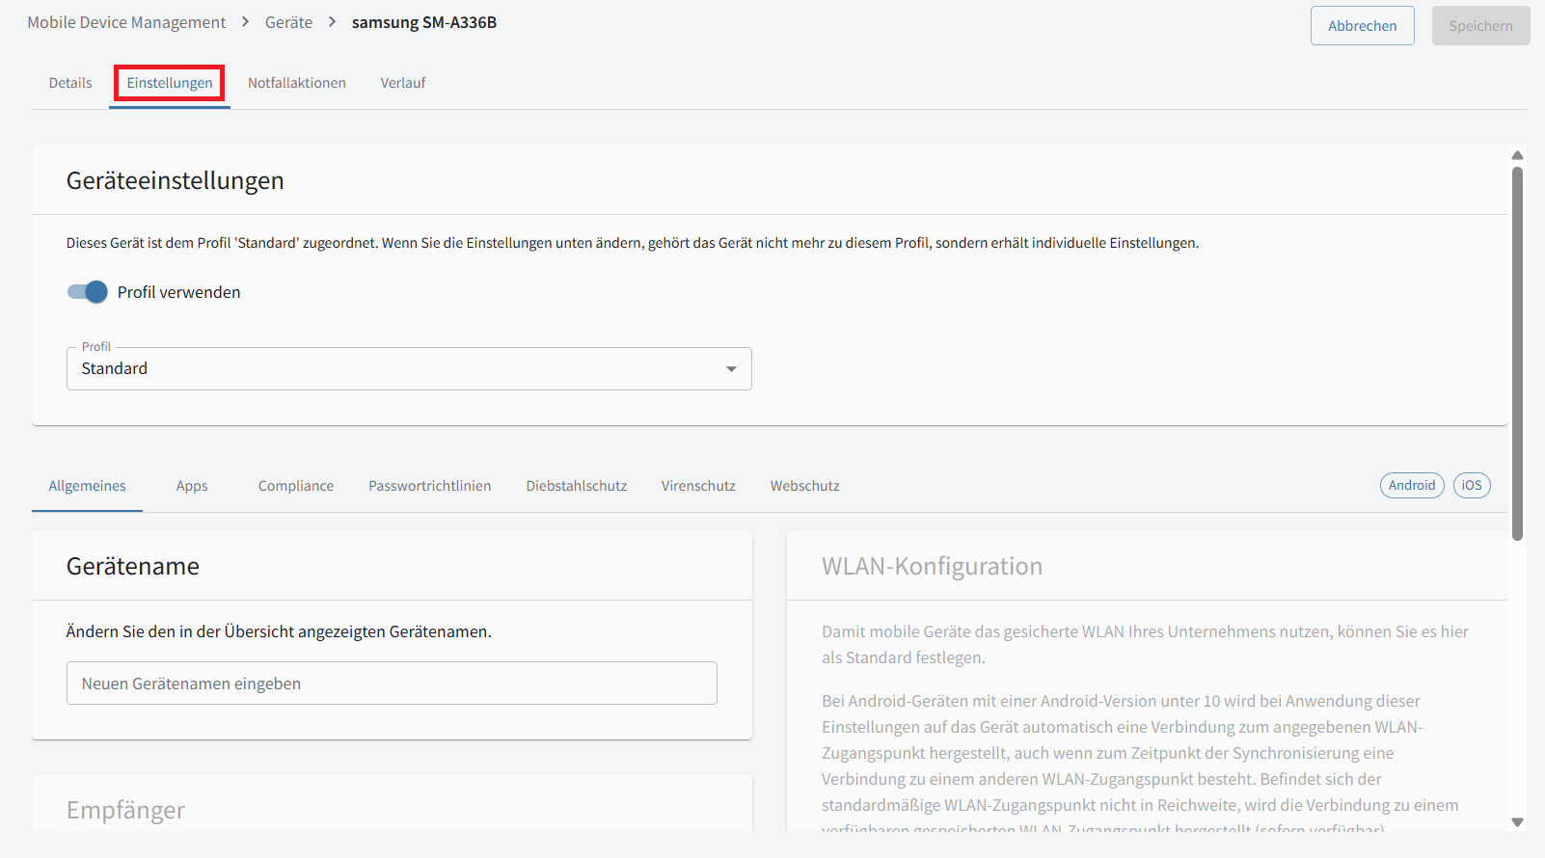Viewport: 1545px width, 858px height.
Task: Open the Notfallaktionen tab
Action: 297,83
